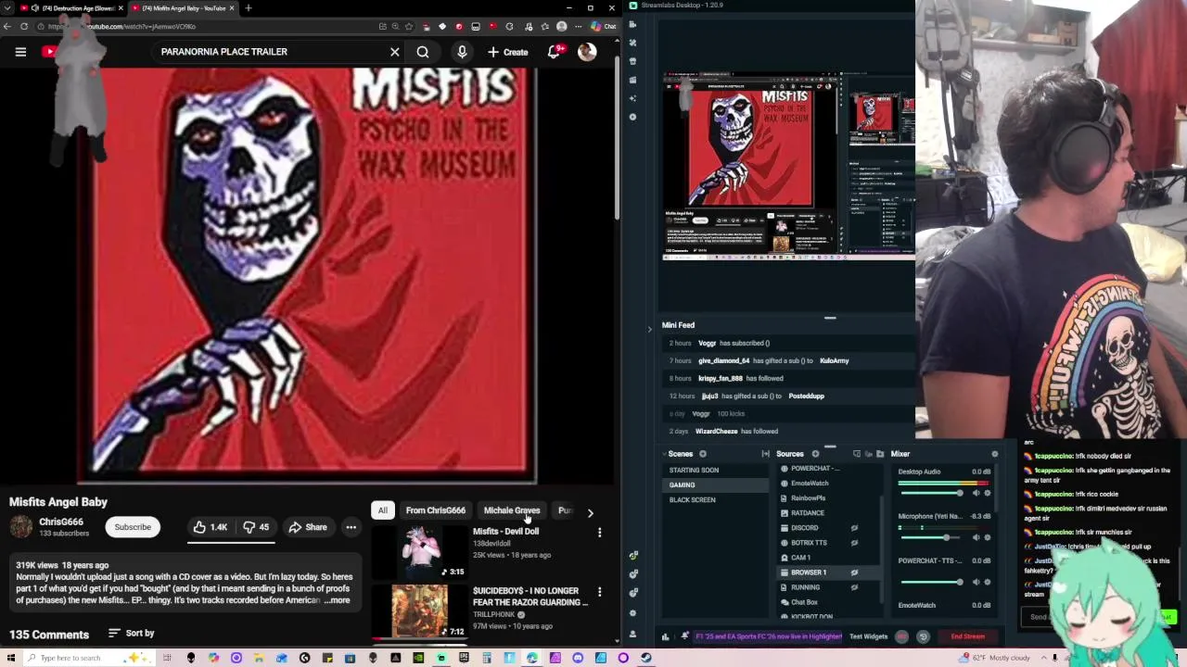The image size is (1187, 667).
Task: Open Discord from the Windows taskbar
Action: [578, 658]
